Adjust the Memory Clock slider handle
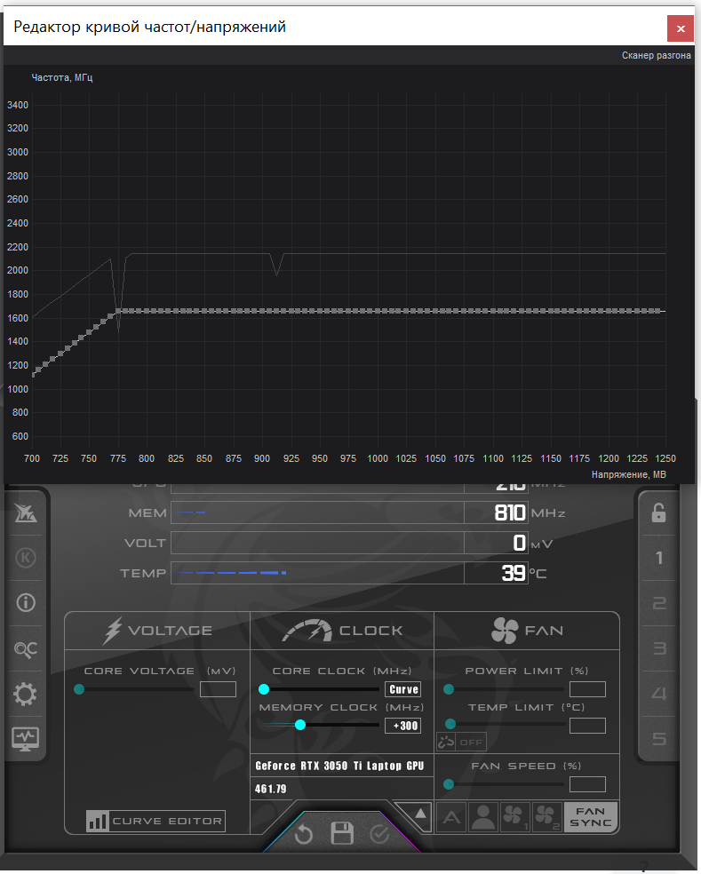701x874 pixels. [x=300, y=725]
